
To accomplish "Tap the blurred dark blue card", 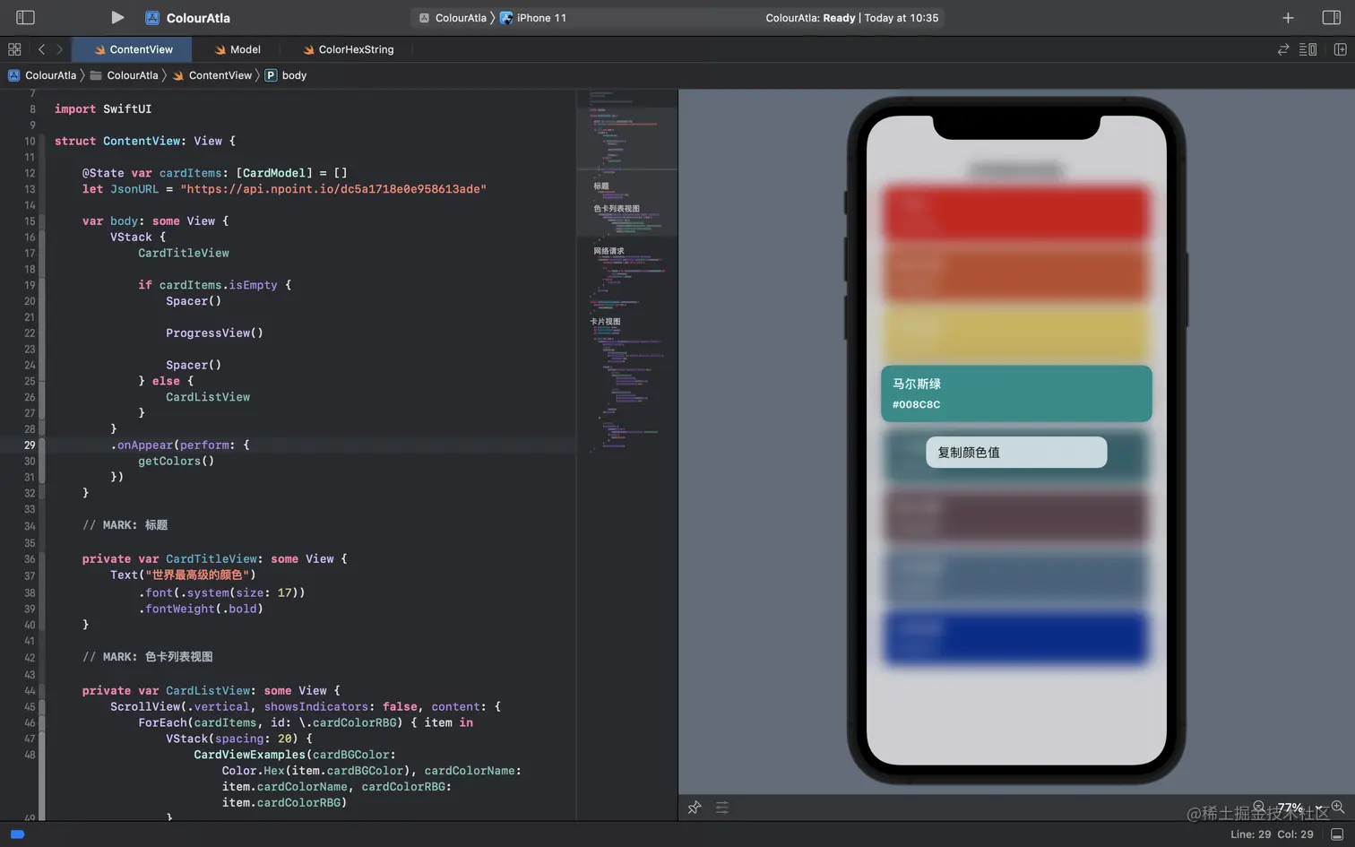I will tap(1016, 638).
